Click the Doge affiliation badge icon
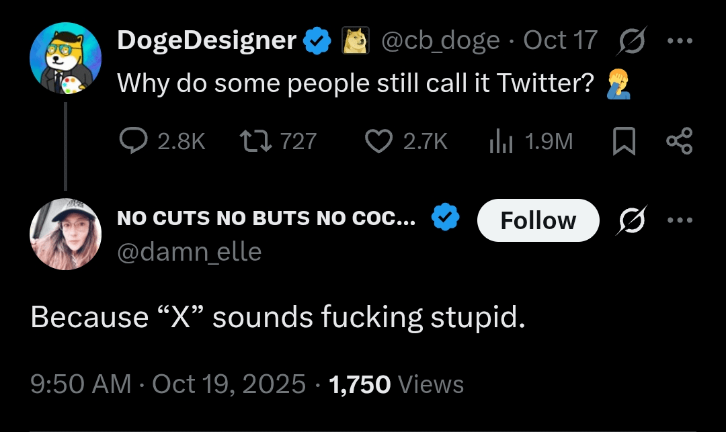Screen dimensions: 726x432 [x=356, y=42]
